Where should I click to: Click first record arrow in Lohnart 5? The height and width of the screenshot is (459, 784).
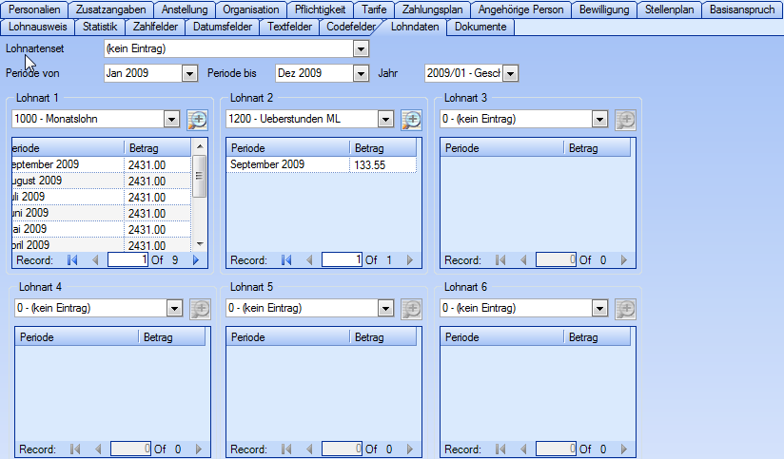286,449
